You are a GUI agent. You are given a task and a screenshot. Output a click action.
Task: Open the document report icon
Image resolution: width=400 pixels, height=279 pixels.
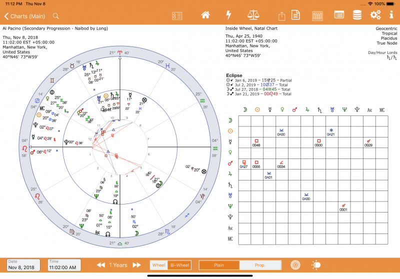click(295, 15)
